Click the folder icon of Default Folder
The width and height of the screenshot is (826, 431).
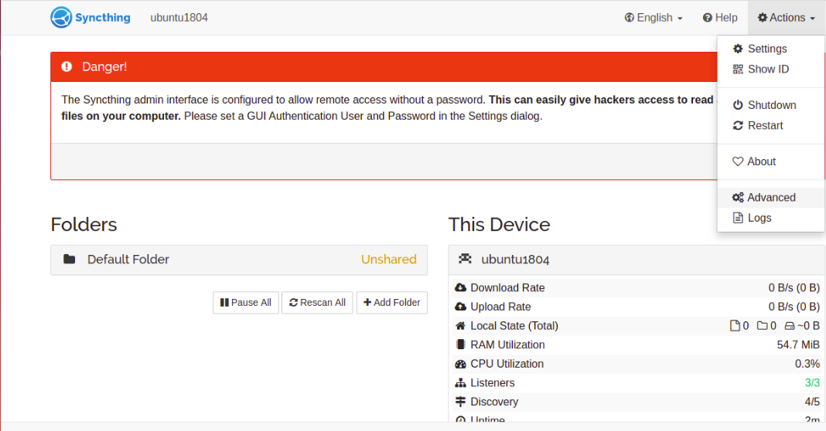69,259
